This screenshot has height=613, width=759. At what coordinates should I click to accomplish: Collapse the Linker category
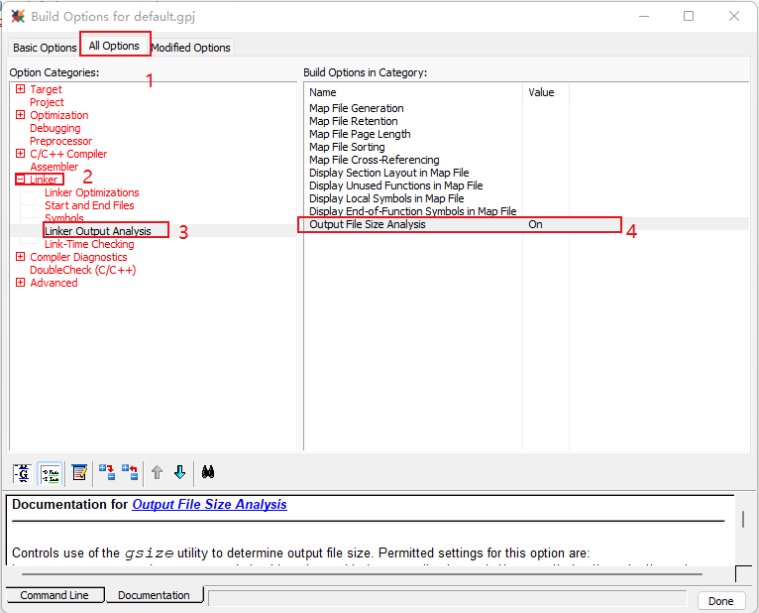[21, 181]
